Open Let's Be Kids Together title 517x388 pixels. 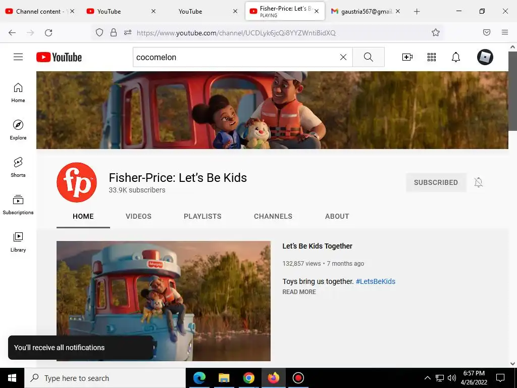317,246
